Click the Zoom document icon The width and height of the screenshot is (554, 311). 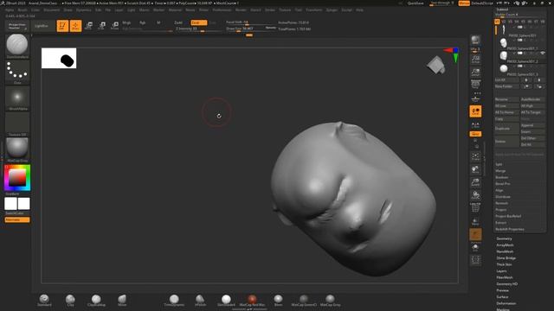tap(475, 72)
